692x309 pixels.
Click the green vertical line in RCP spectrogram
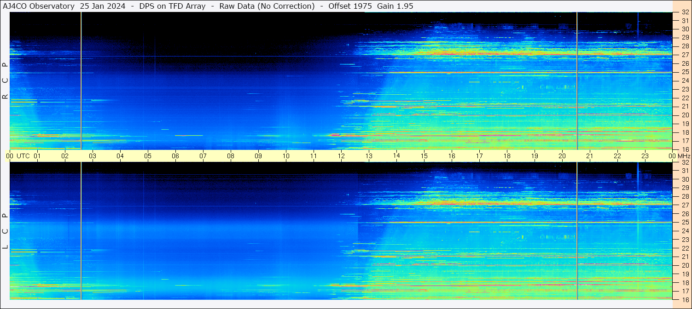click(81, 80)
